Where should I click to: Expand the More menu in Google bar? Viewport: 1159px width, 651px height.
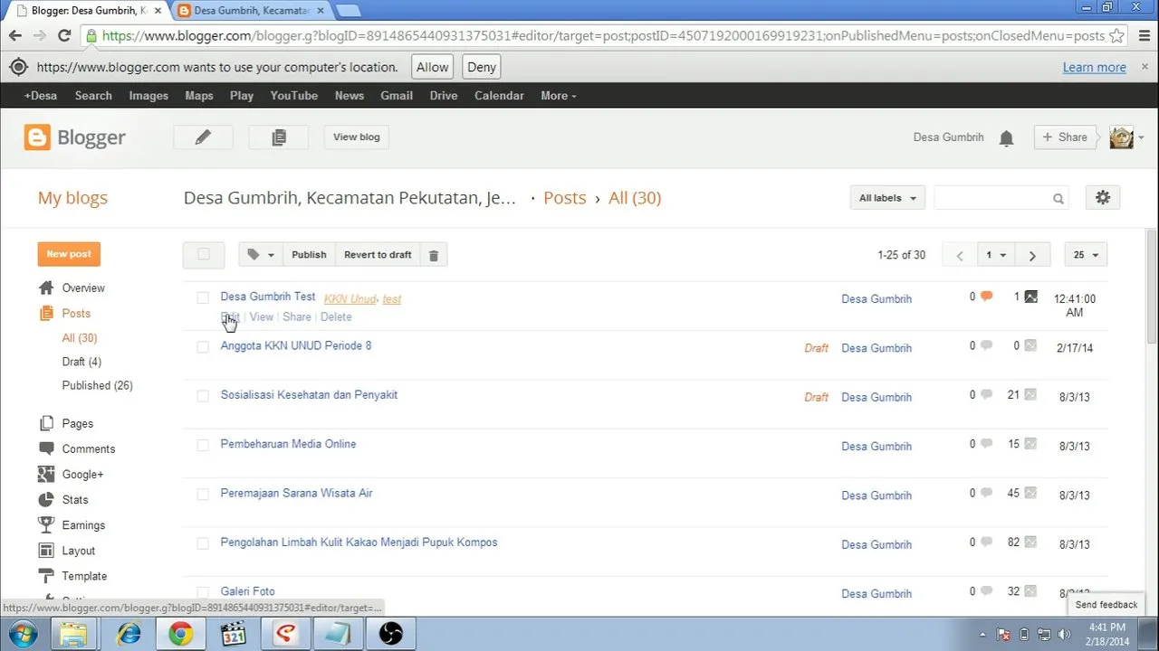click(x=558, y=96)
